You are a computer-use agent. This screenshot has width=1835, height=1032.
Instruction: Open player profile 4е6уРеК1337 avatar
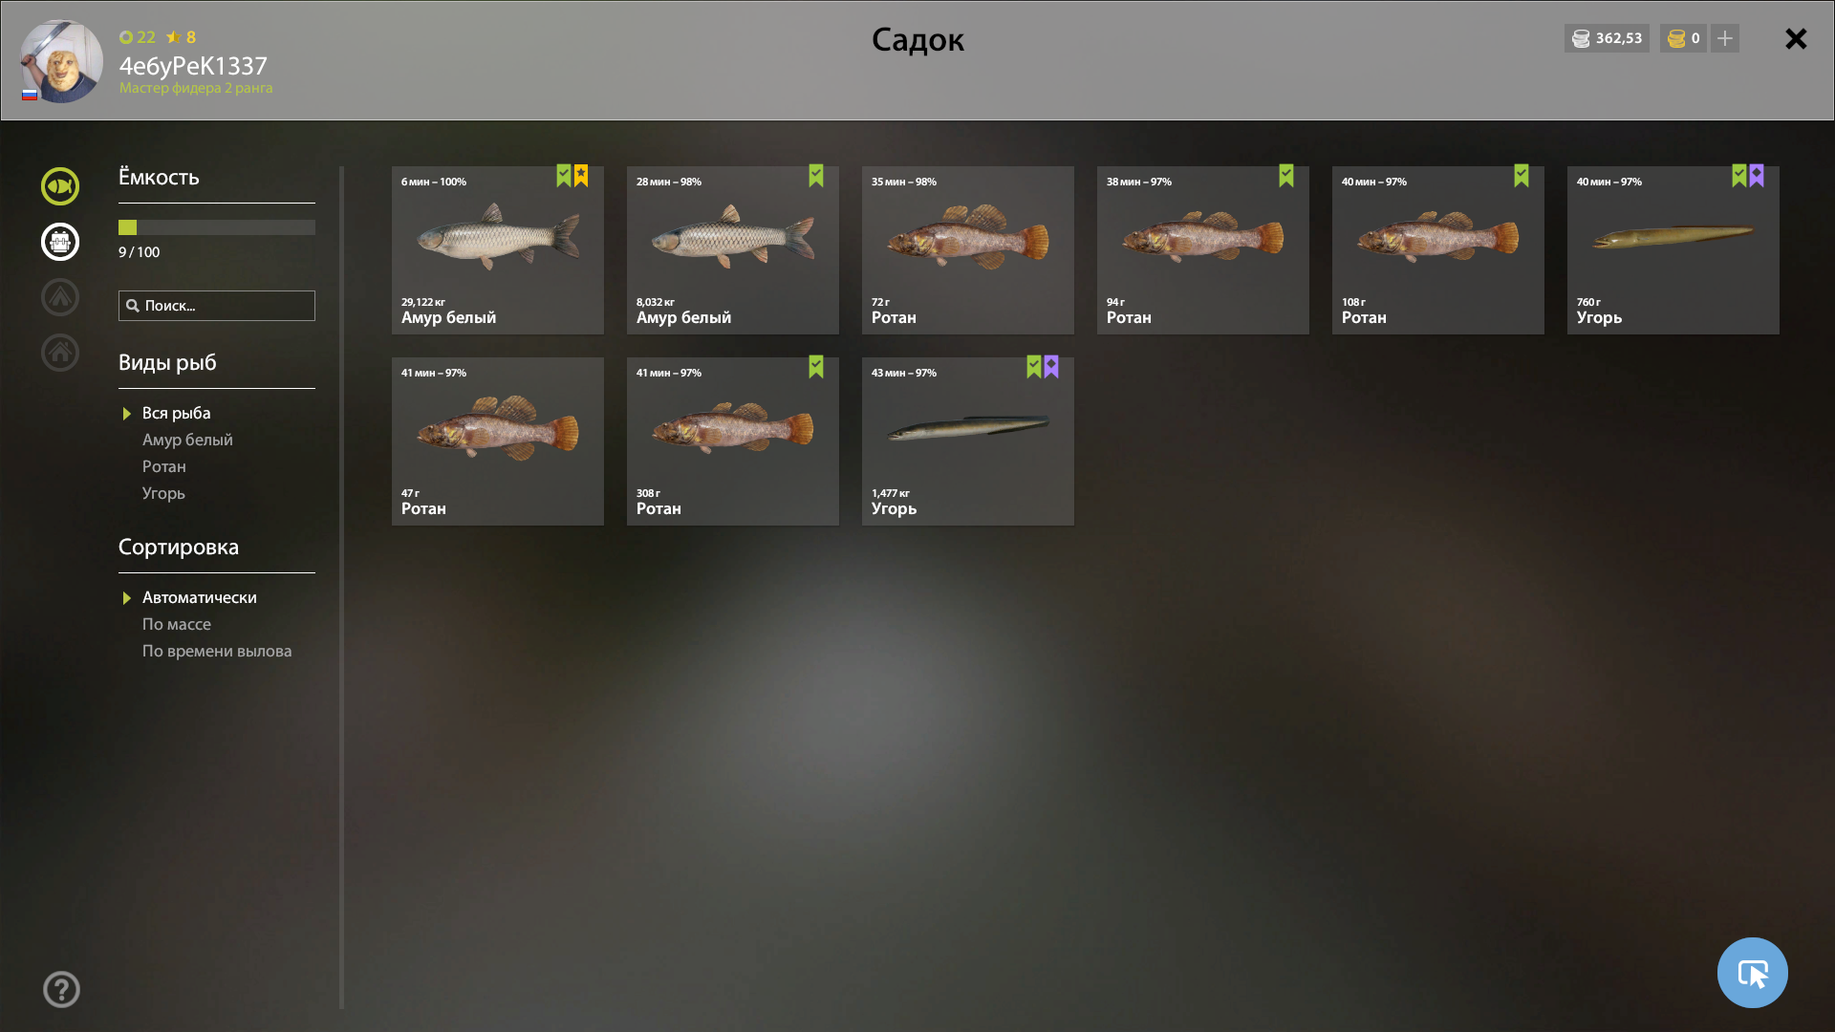coord(62,61)
